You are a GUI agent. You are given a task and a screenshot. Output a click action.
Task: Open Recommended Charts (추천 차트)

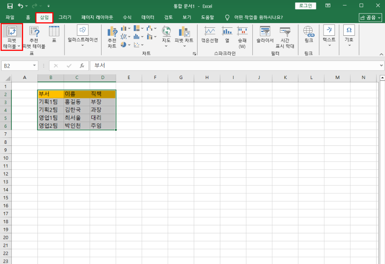(112, 32)
